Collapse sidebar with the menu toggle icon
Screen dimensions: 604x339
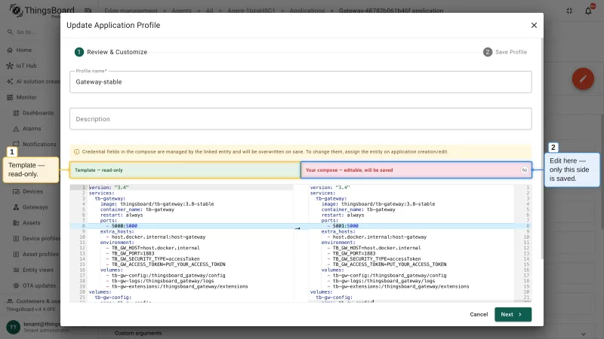pos(88,11)
